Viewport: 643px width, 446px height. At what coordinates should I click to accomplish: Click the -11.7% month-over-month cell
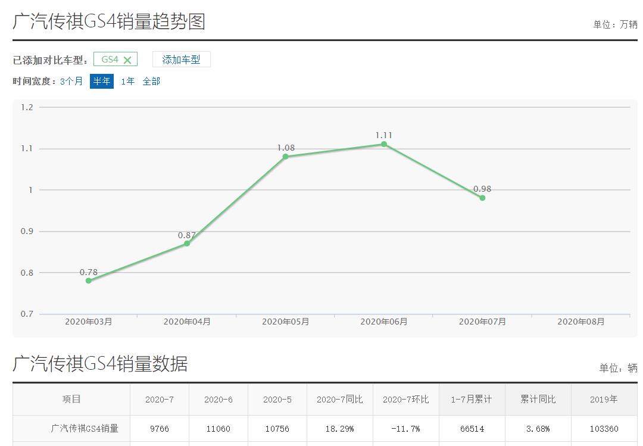tap(405, 428)
